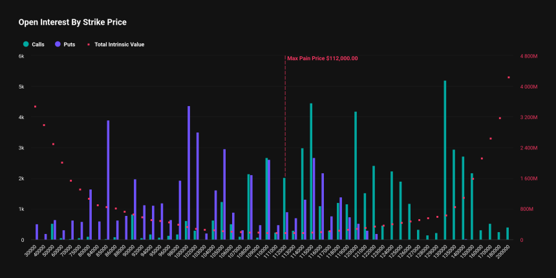Image resolution: width=556 pixels, height=278 pixels.
Task: Click the 4 800M right y-axis label
Action: 529,56
